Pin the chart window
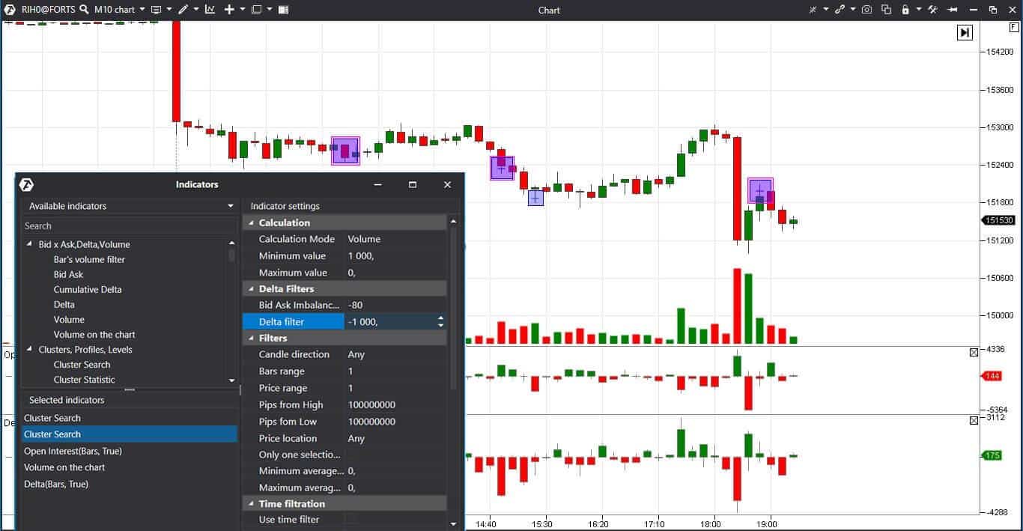Image resolution: width=1023 pixels, height=531 pixels. 951,10
